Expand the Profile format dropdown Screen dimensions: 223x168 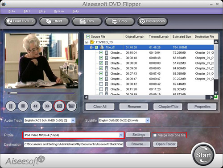pos(121,135)
